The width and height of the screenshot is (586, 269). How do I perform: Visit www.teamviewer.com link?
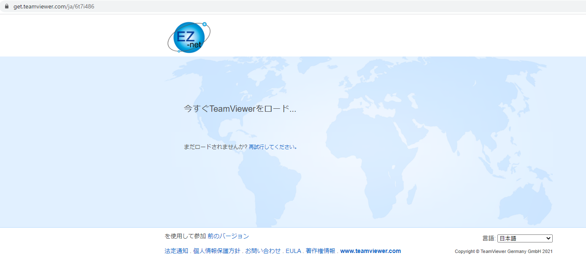(x=370, y=251)
